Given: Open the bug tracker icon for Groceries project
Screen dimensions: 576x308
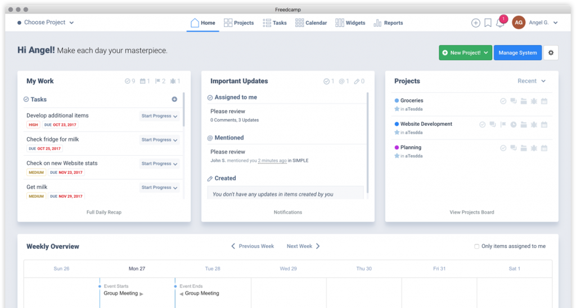Looking at the screenshot, I should 534,101.
